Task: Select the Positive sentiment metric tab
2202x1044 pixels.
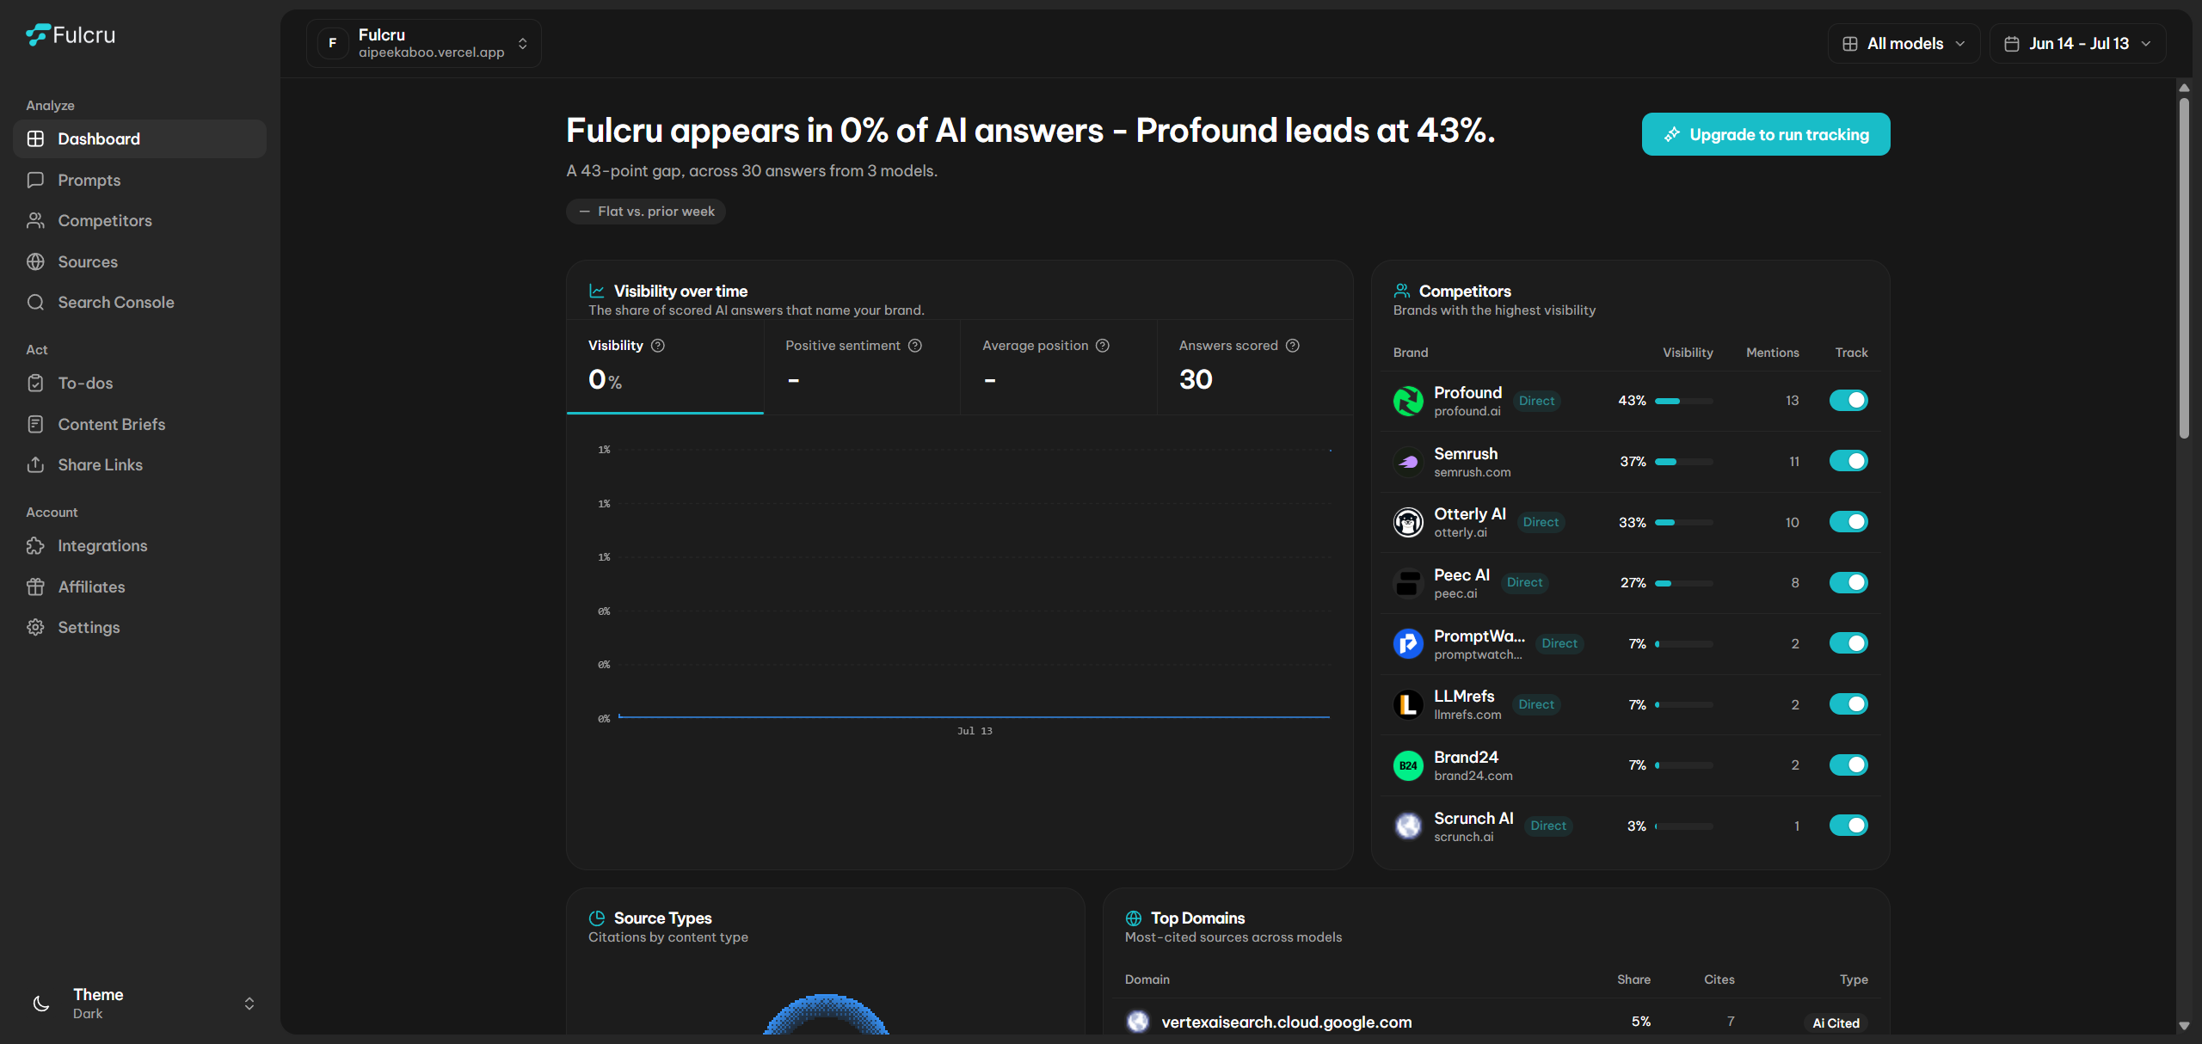Action: [862, 367]
